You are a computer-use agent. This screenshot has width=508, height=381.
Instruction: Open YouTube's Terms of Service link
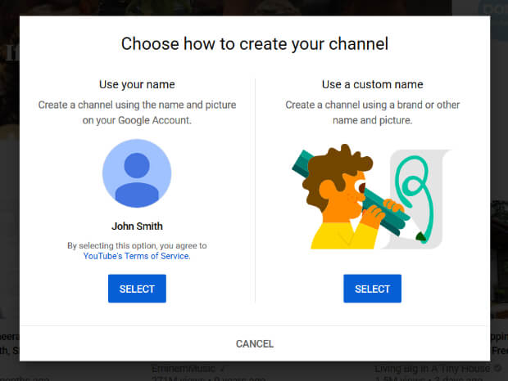(137, 256)
